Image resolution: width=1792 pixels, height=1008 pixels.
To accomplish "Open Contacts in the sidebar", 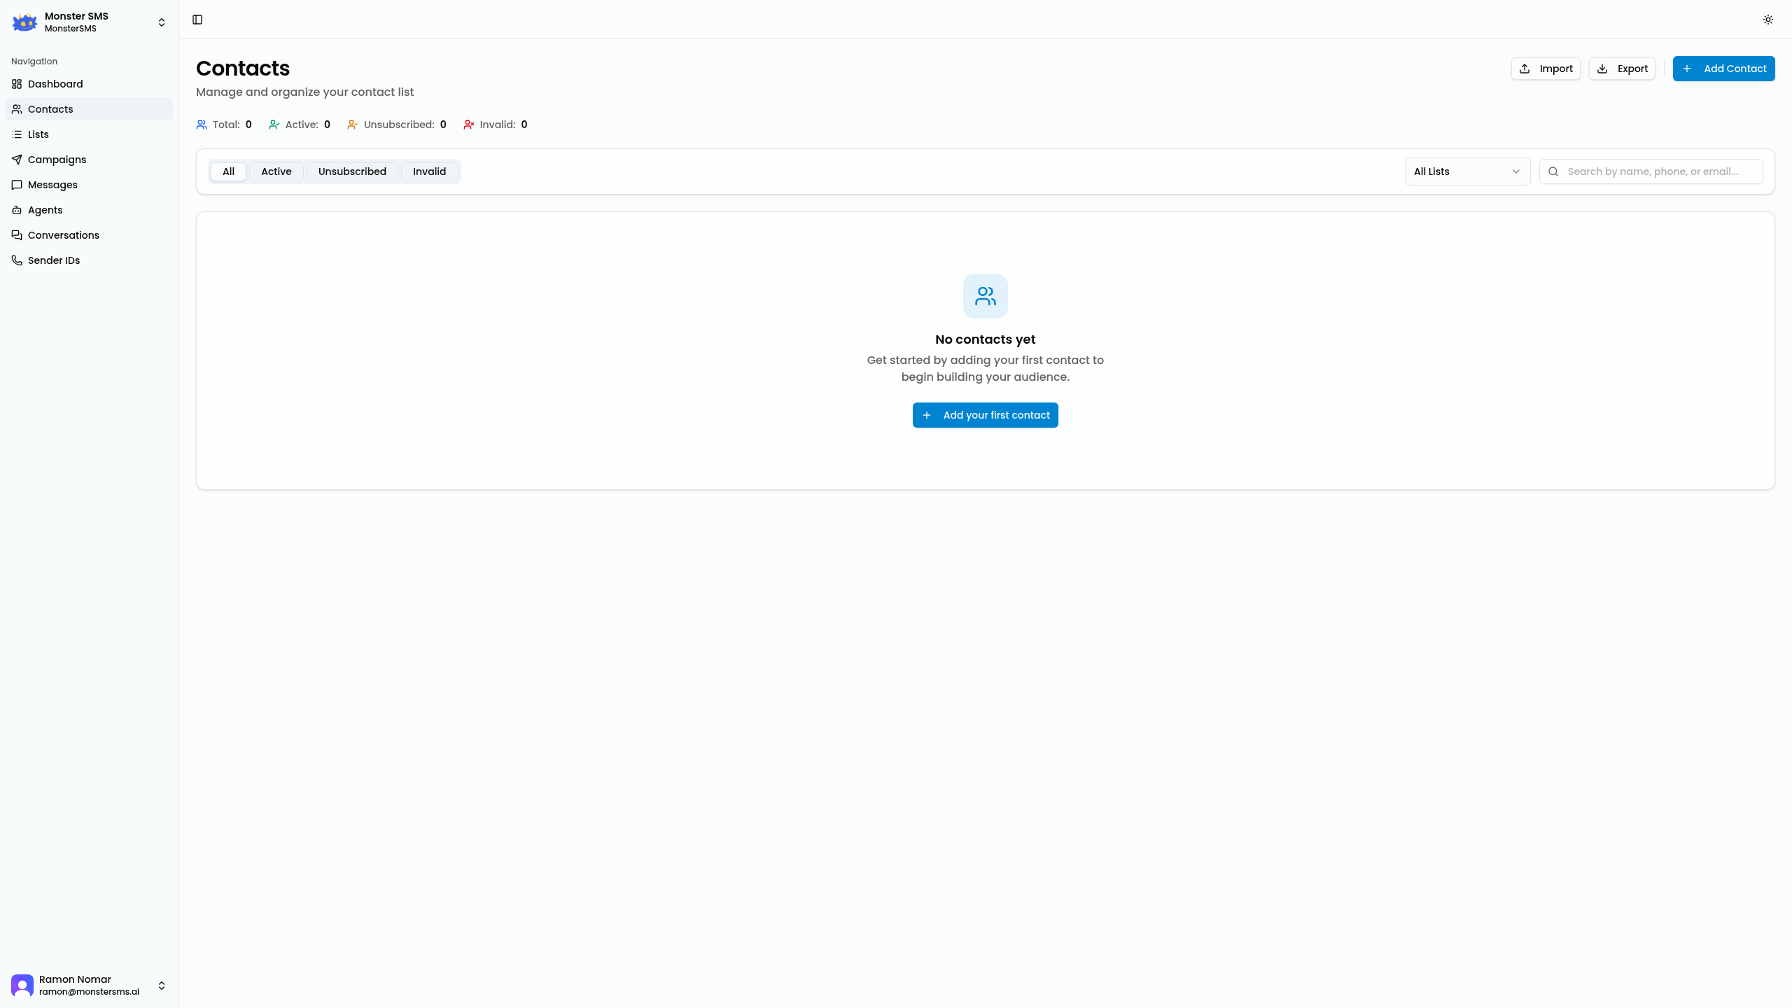I will coord(89,109).
